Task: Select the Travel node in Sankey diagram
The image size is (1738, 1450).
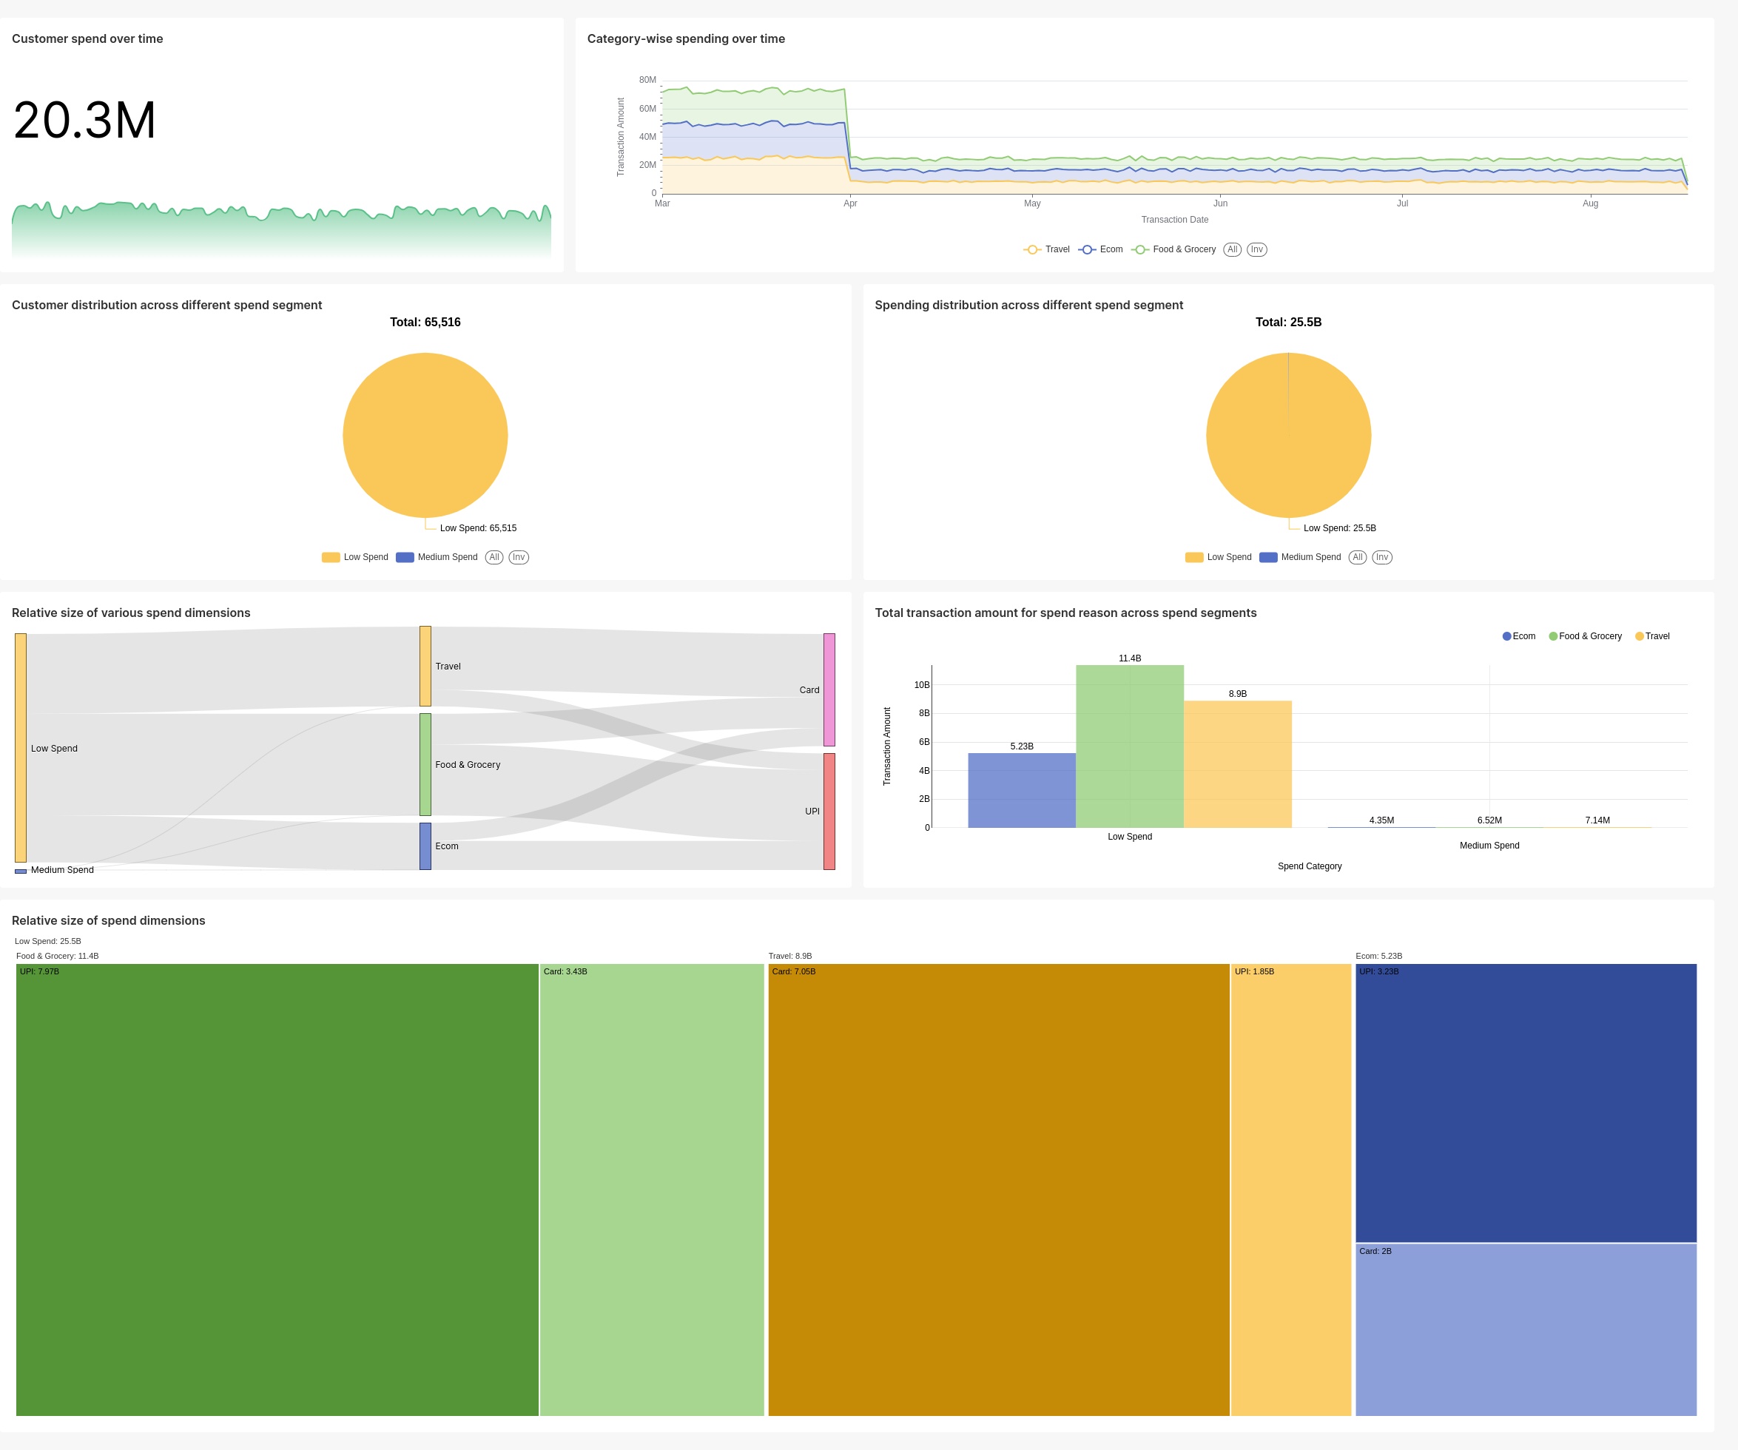Action: click(x=425, y=665)
